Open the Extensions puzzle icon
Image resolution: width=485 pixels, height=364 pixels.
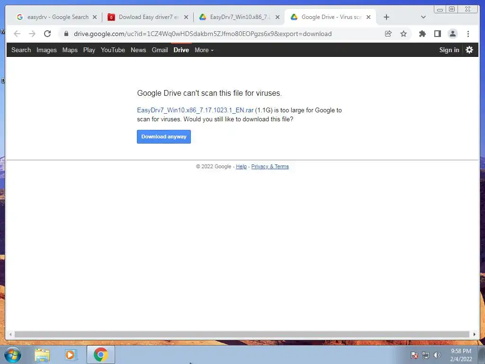click(x=422, y=34)
